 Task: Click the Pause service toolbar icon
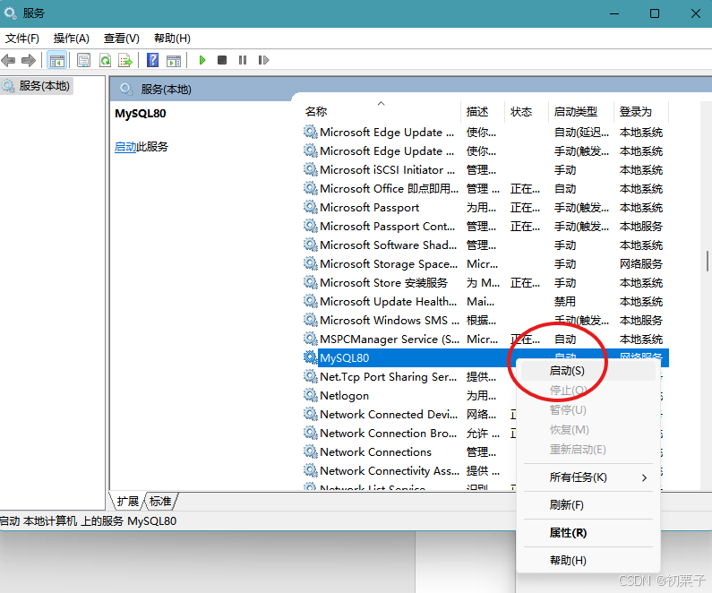point(243,60)
